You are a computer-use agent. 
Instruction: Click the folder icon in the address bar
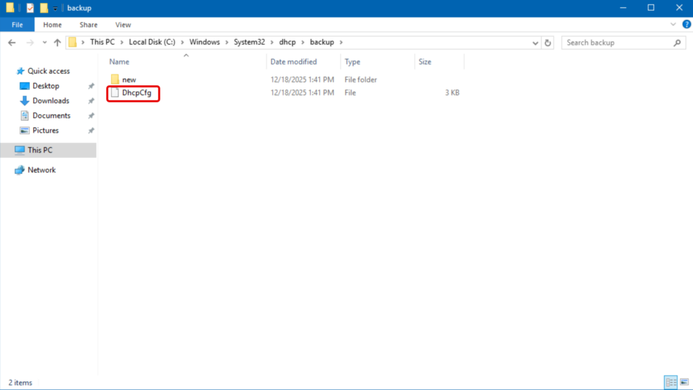click(72, 42)
